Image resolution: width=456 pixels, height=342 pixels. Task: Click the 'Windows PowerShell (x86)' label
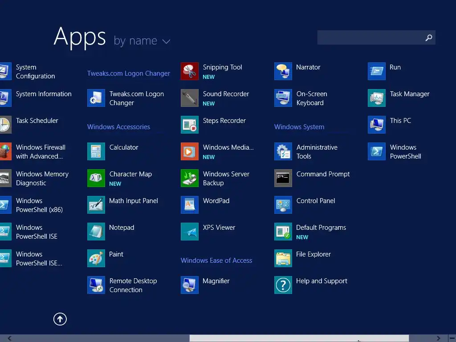click(39, 205)
